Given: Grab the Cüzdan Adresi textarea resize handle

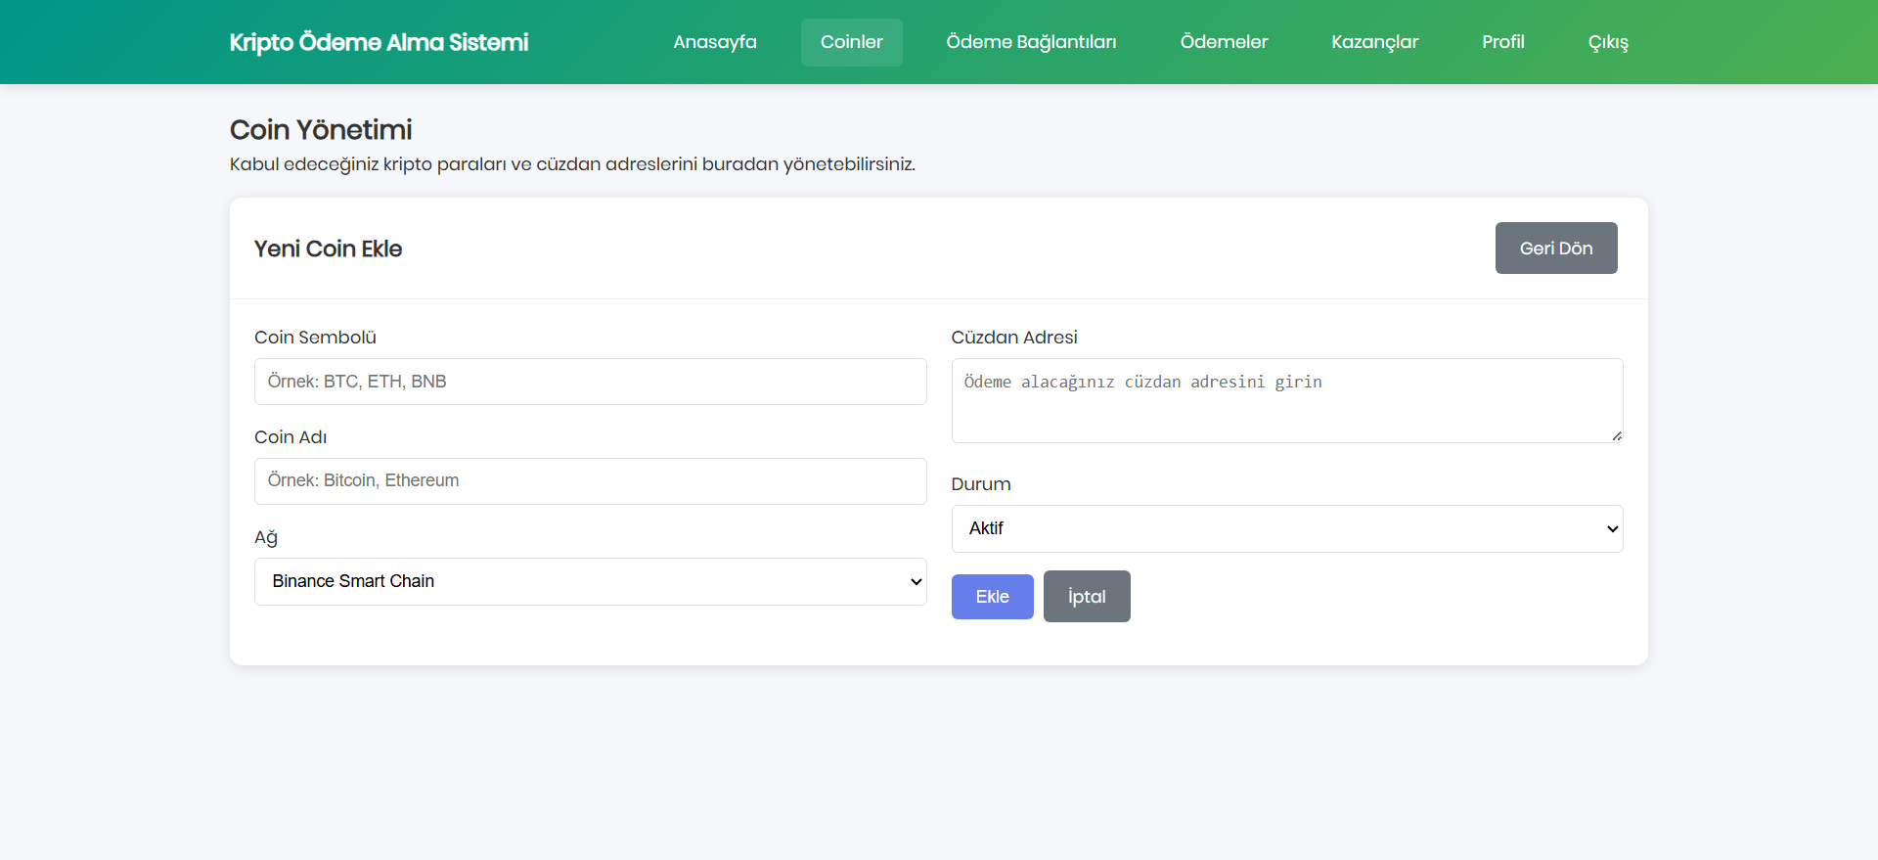Looking at the screenshot, I should [x=1617, y=436].
